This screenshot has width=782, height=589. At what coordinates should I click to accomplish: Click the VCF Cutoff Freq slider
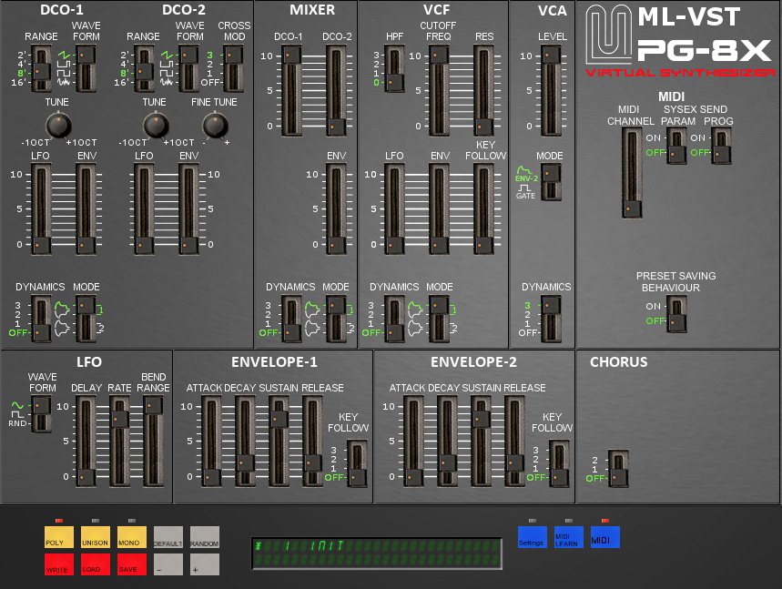point(439,91)
